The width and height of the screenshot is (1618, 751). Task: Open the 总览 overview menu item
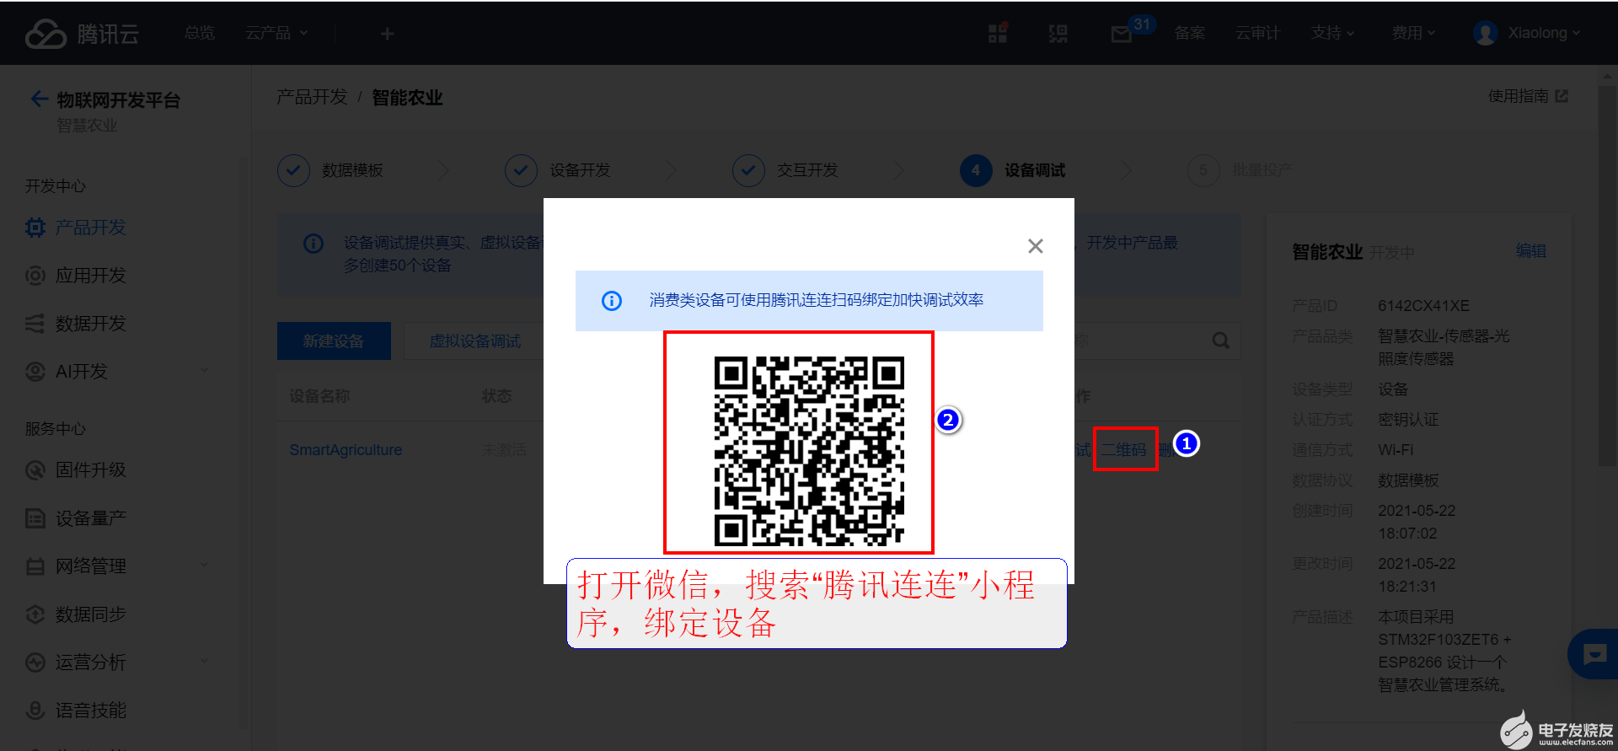tap(200, 33)
